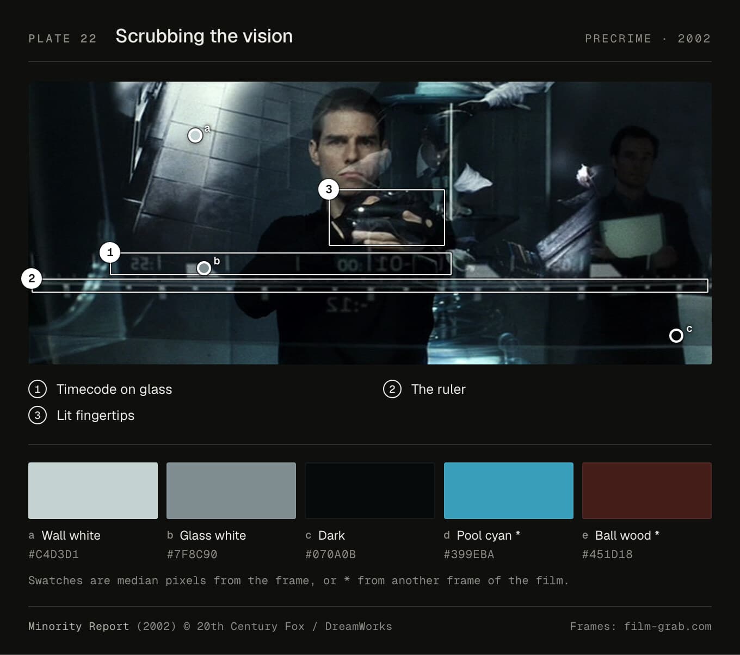Click the circled 2 beside The ruler
This screenshot has height=655, width=740.
pyautogui.click(x=392, y=390)
